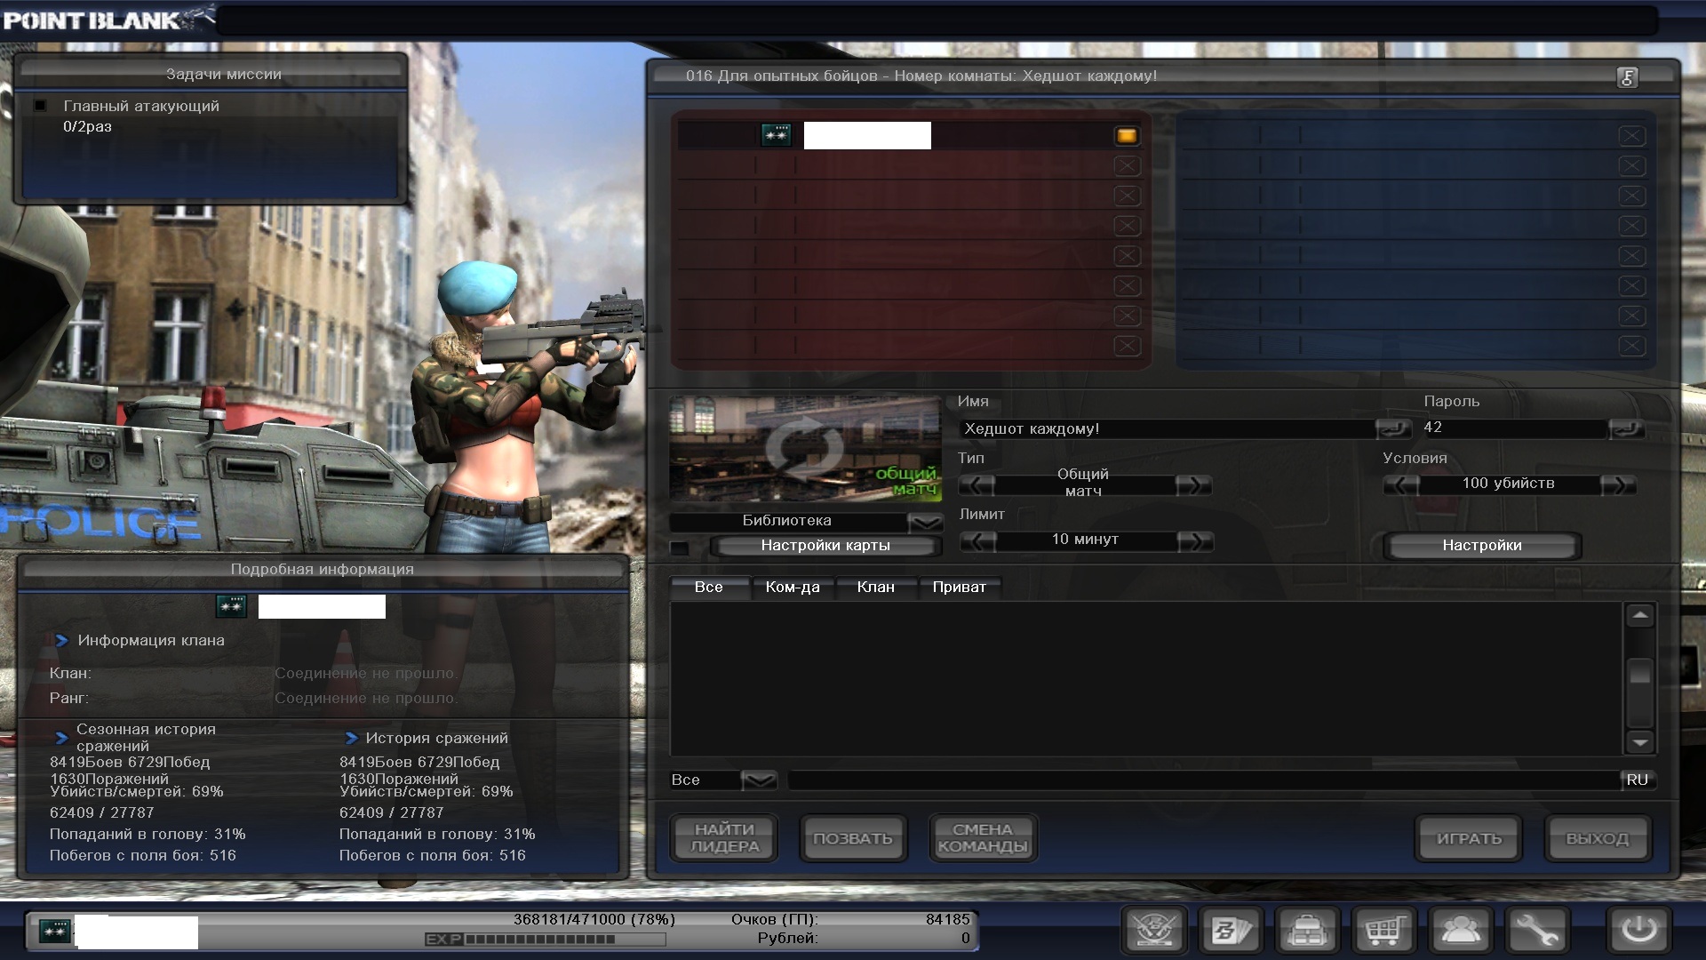Start the match with ИГРАТЬ
Viewport: 1706px width, 960px height.
coord(1469,838)
